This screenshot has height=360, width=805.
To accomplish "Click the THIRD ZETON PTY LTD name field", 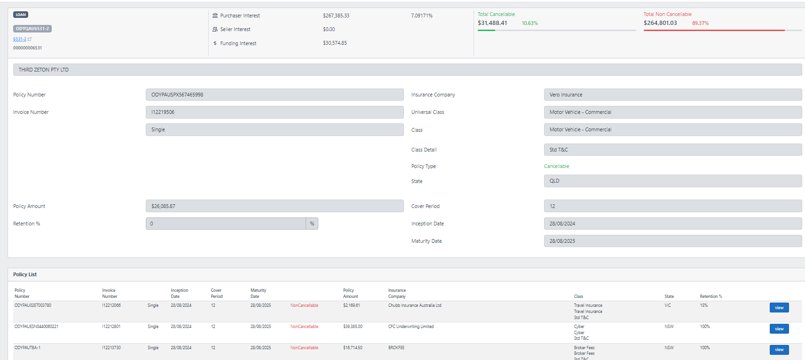I will coord(407,70).
